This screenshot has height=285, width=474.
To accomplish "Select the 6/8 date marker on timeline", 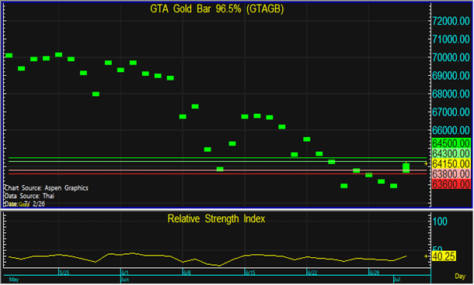I will tap(186, 273).
